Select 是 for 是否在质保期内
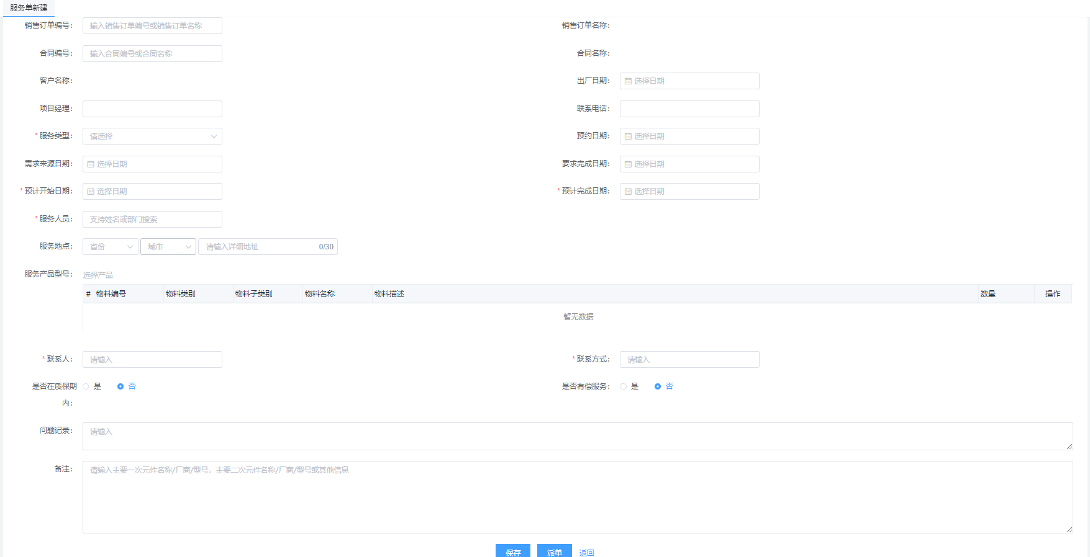 pos(86,386)
